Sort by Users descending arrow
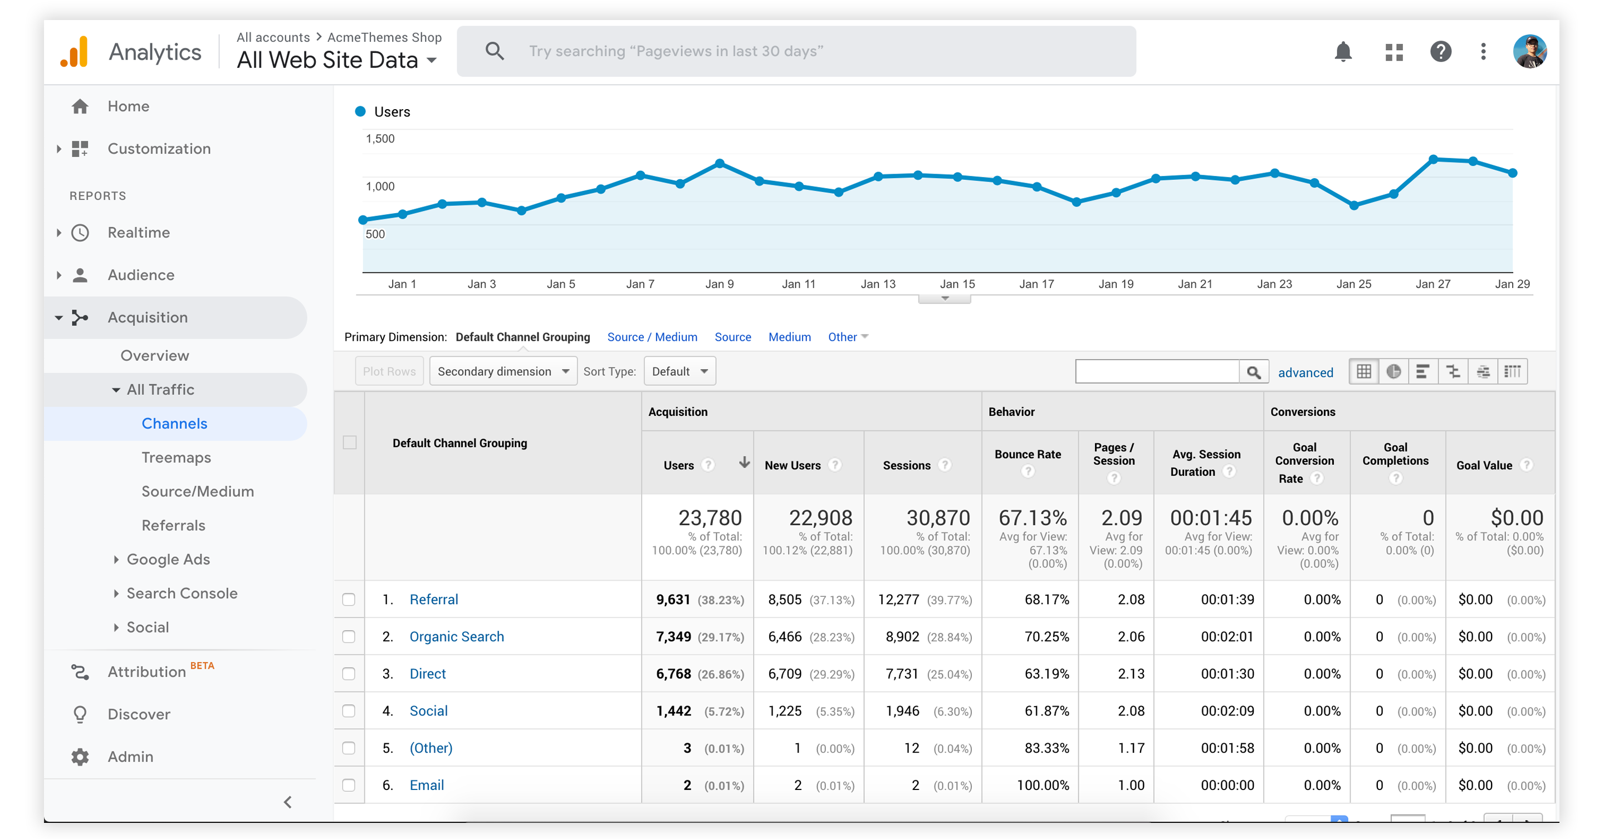1604x839 pixels. click(x=744, y=463)
